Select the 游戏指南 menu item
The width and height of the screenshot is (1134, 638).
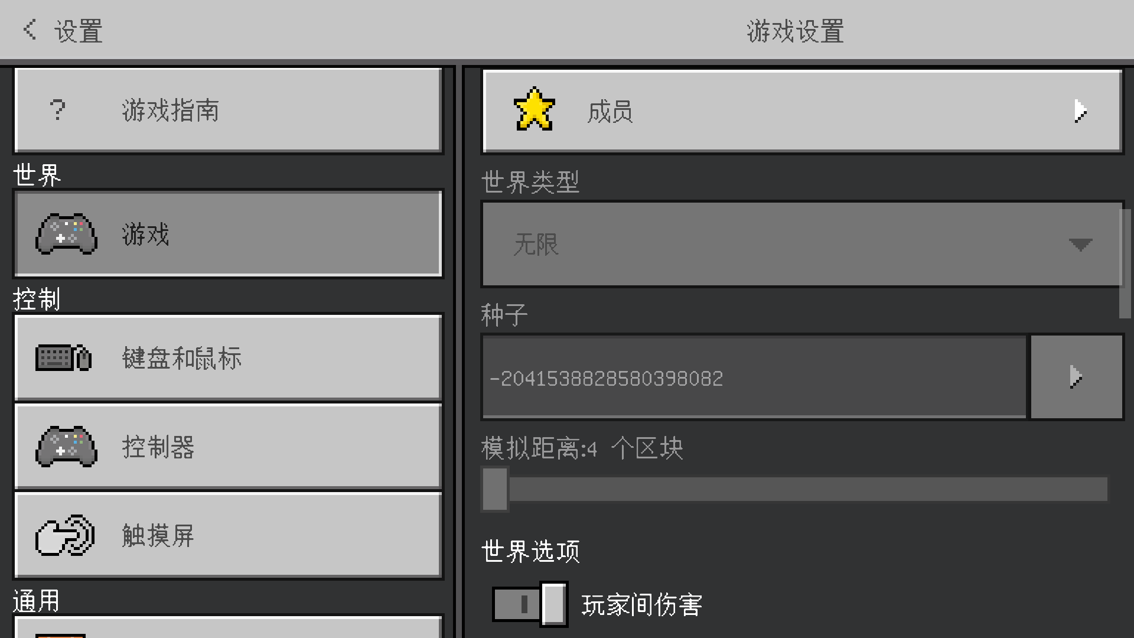point(228,110)
